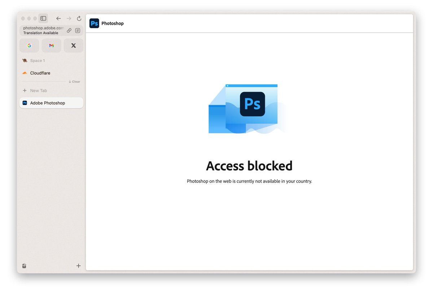Click the Translation Available label
The image size is (433, 296).
[x=41, y=32]
